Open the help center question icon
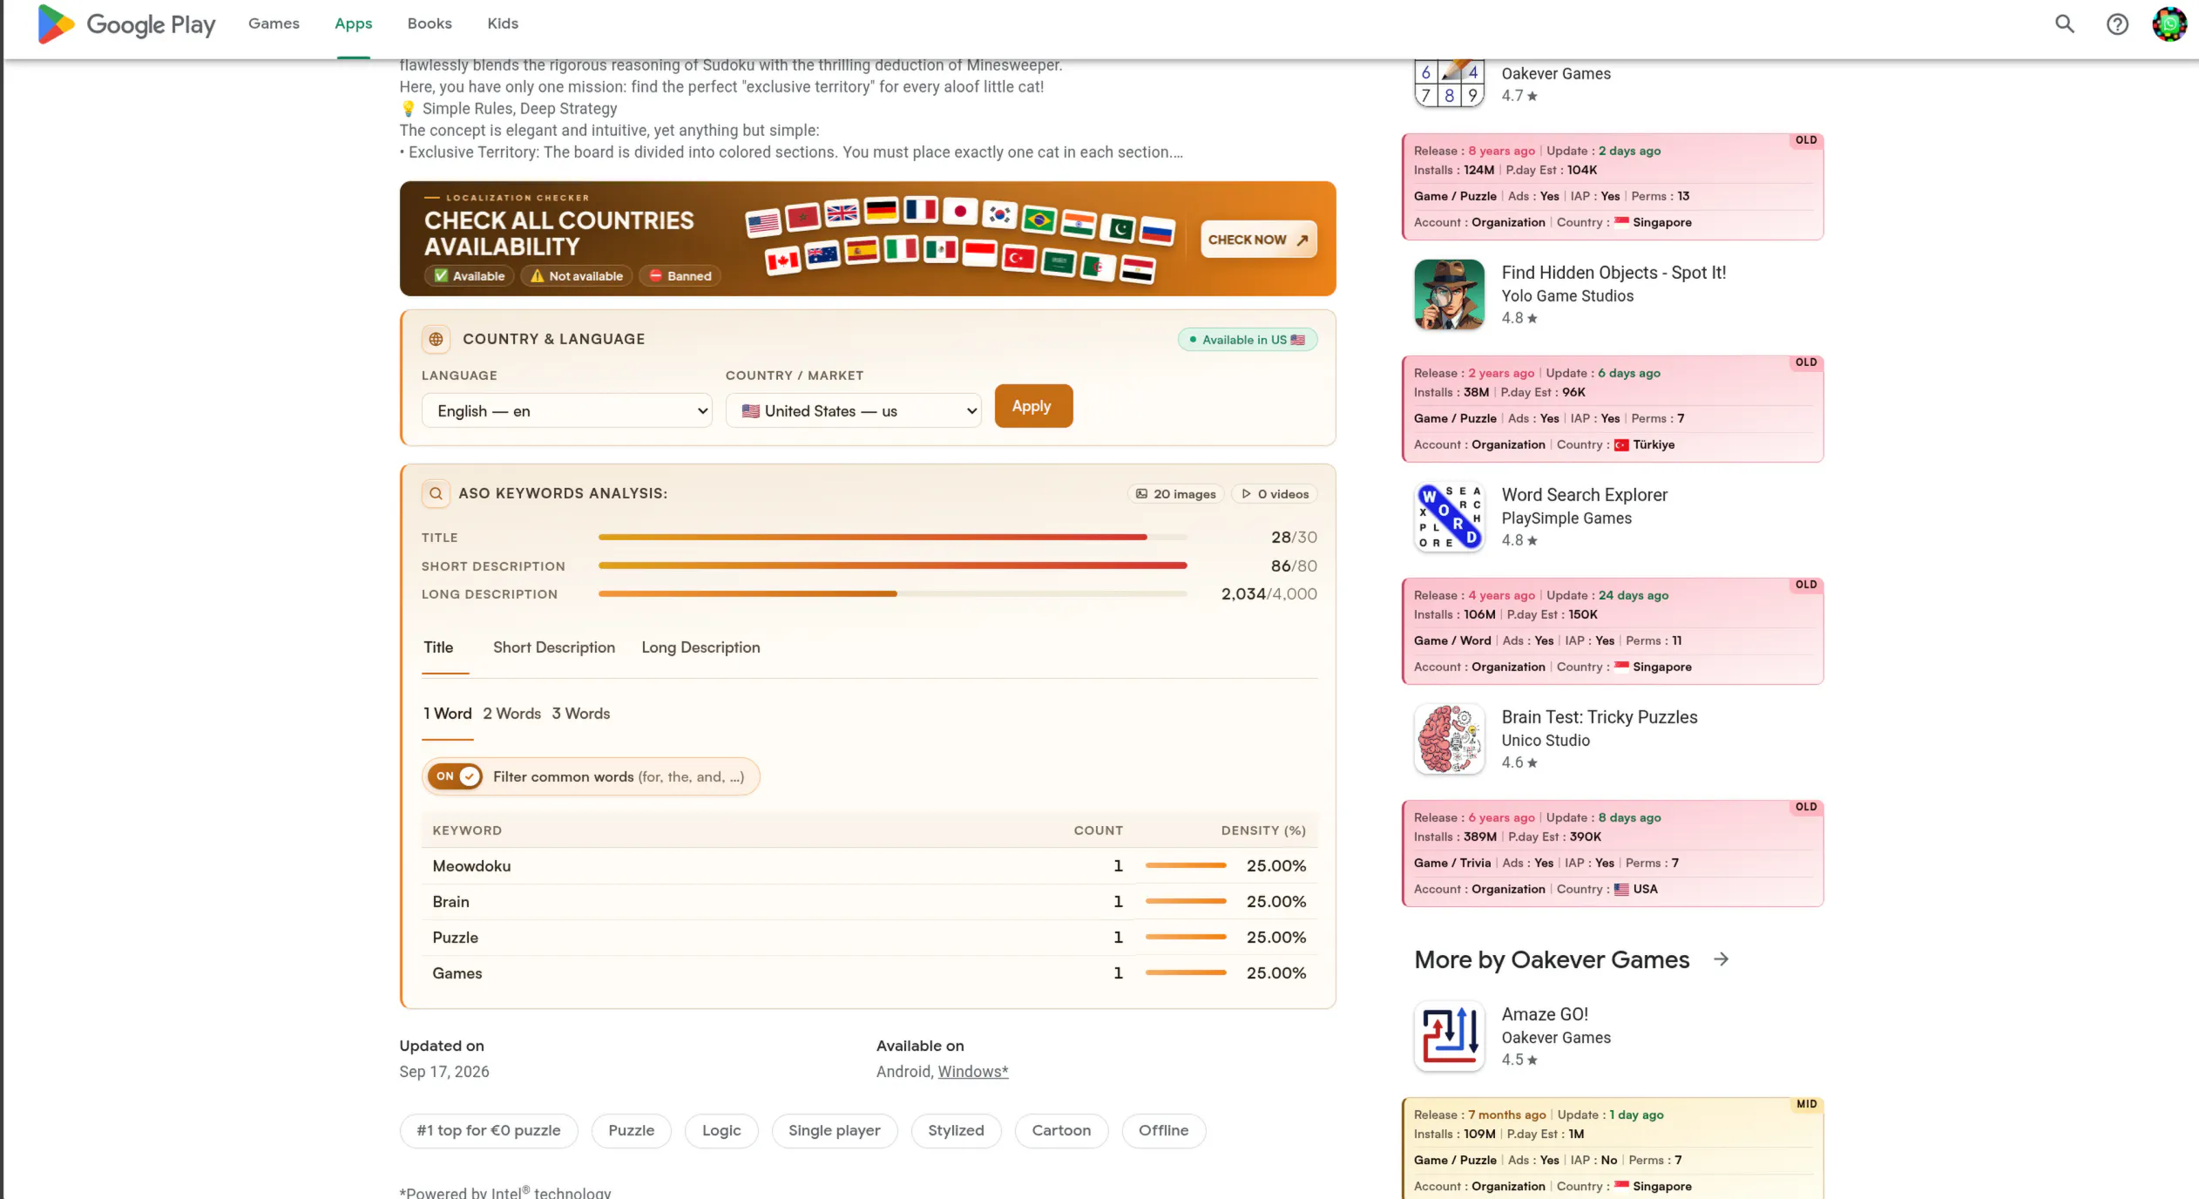2199x1199 pixels. pyautogui.click(x=2117, y=24)
